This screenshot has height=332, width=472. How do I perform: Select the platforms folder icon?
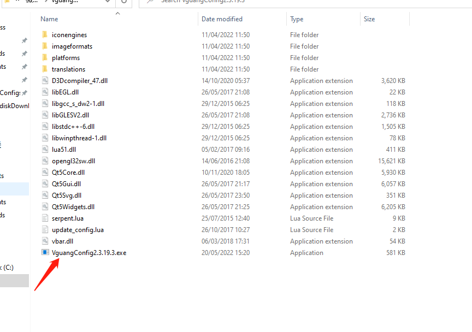45,58
